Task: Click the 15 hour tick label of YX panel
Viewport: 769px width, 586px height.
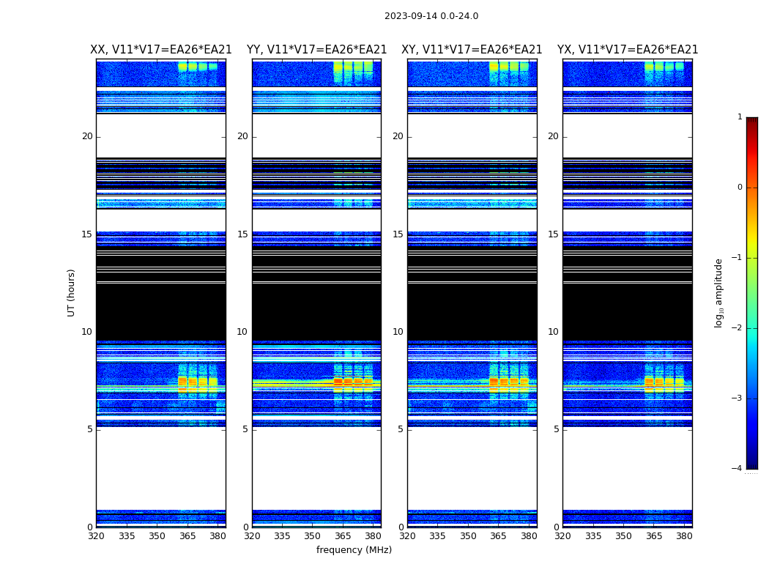Action: [552, 234]
